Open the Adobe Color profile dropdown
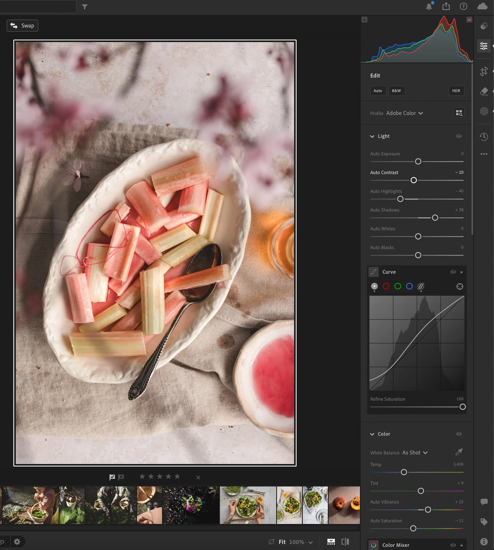 pos(405,113)
